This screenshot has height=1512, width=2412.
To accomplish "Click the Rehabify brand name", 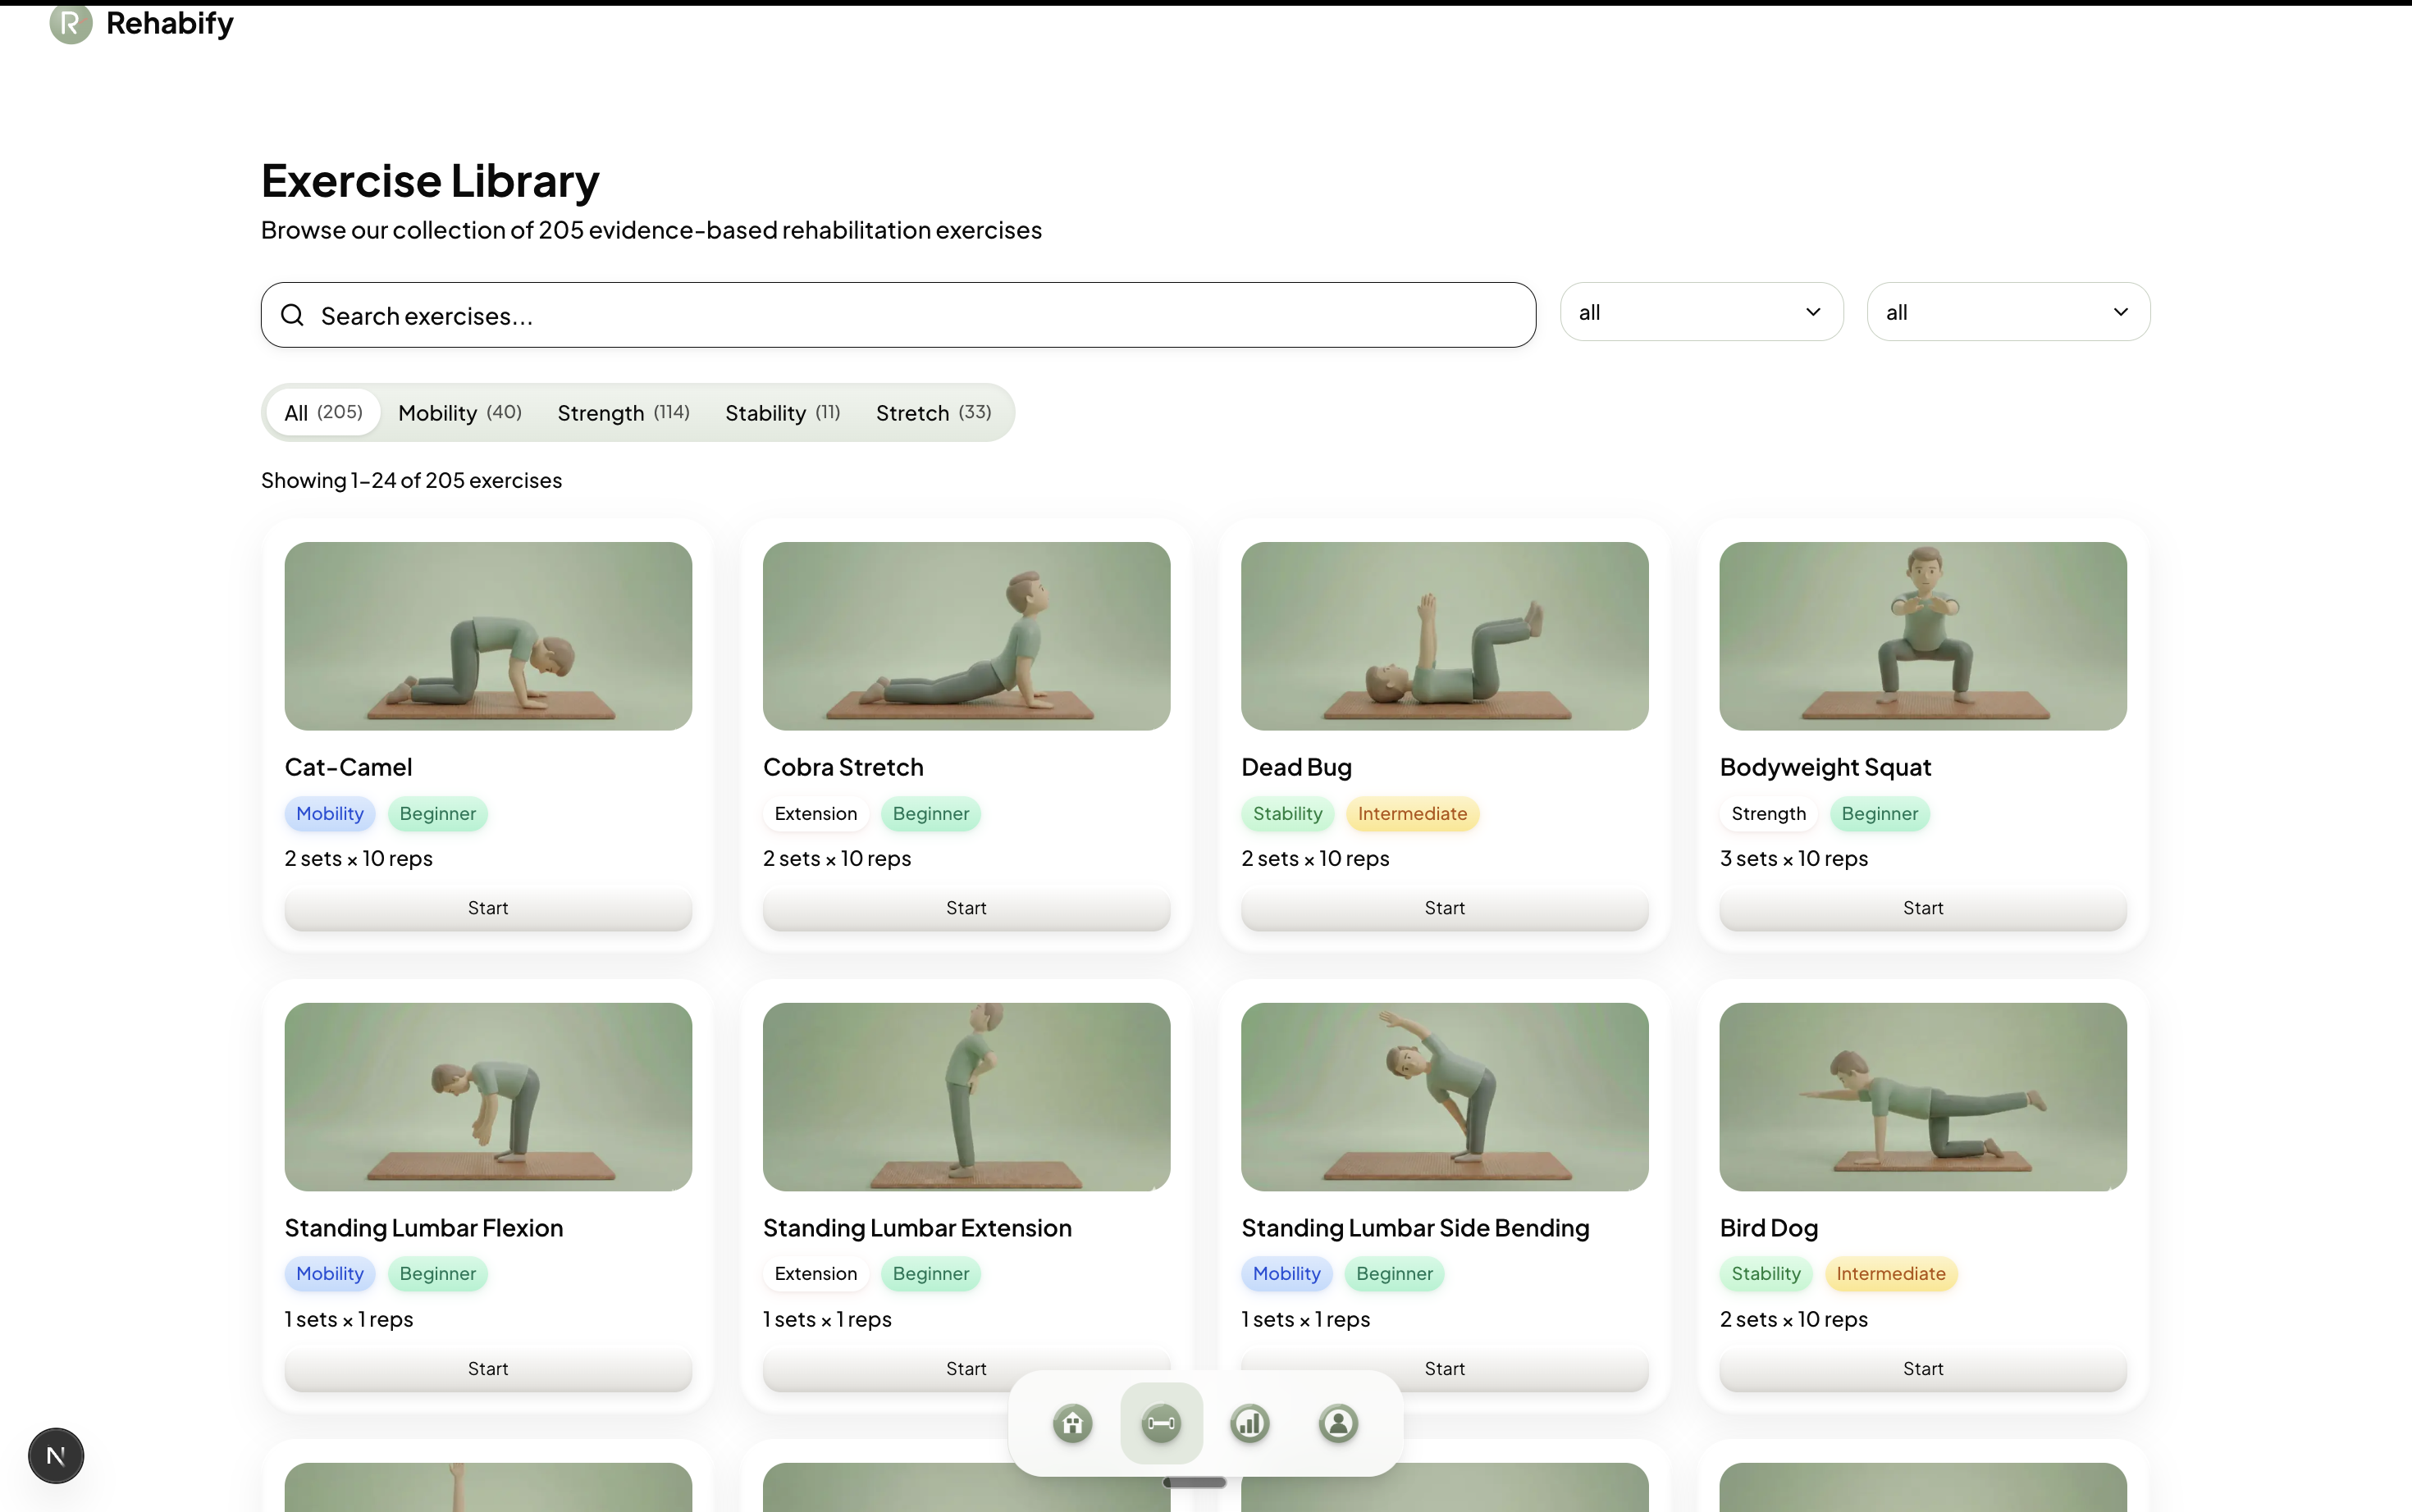I will pos(169,23).
